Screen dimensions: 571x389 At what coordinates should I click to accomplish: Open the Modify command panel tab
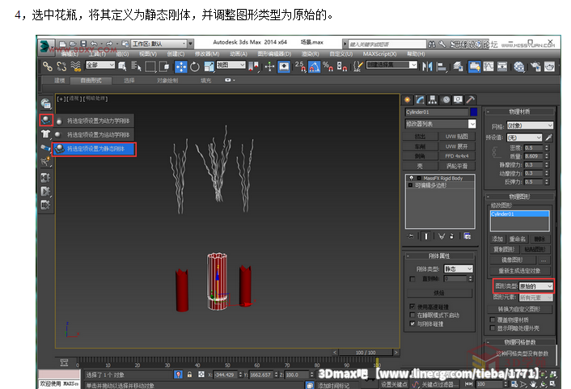tap(421, 99)
